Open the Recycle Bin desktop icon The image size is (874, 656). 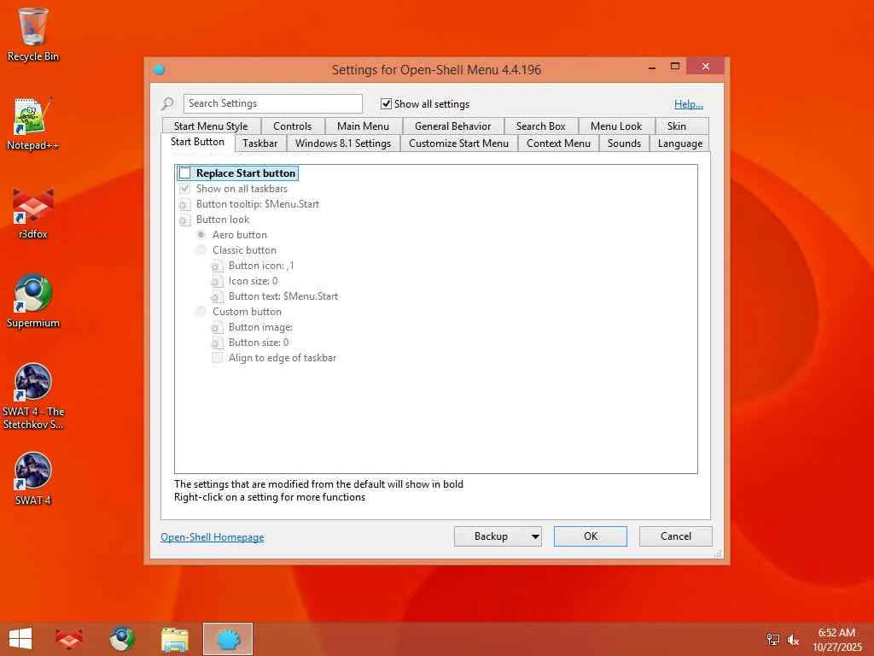pos(33,34)
